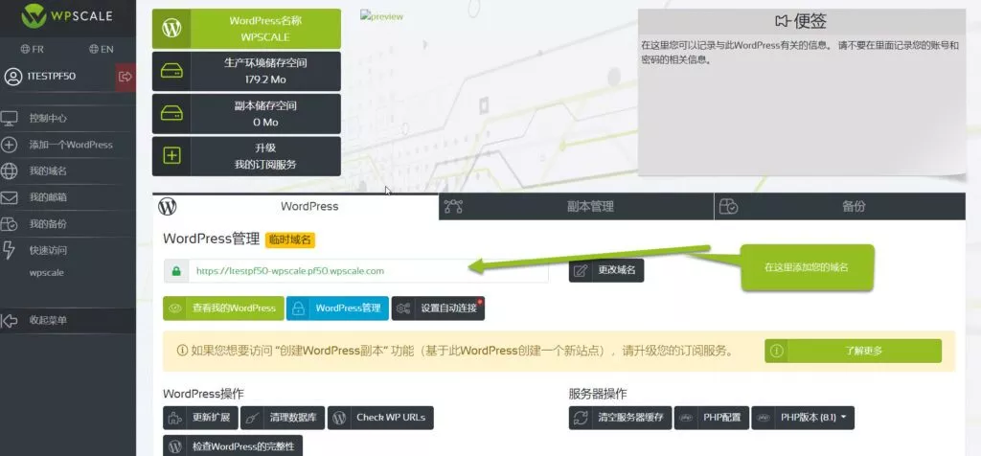This screenshot has height=456, width=981.
Task: Click the preview thumbnail image
Action: pyautogui.click(x=381, y=17)
